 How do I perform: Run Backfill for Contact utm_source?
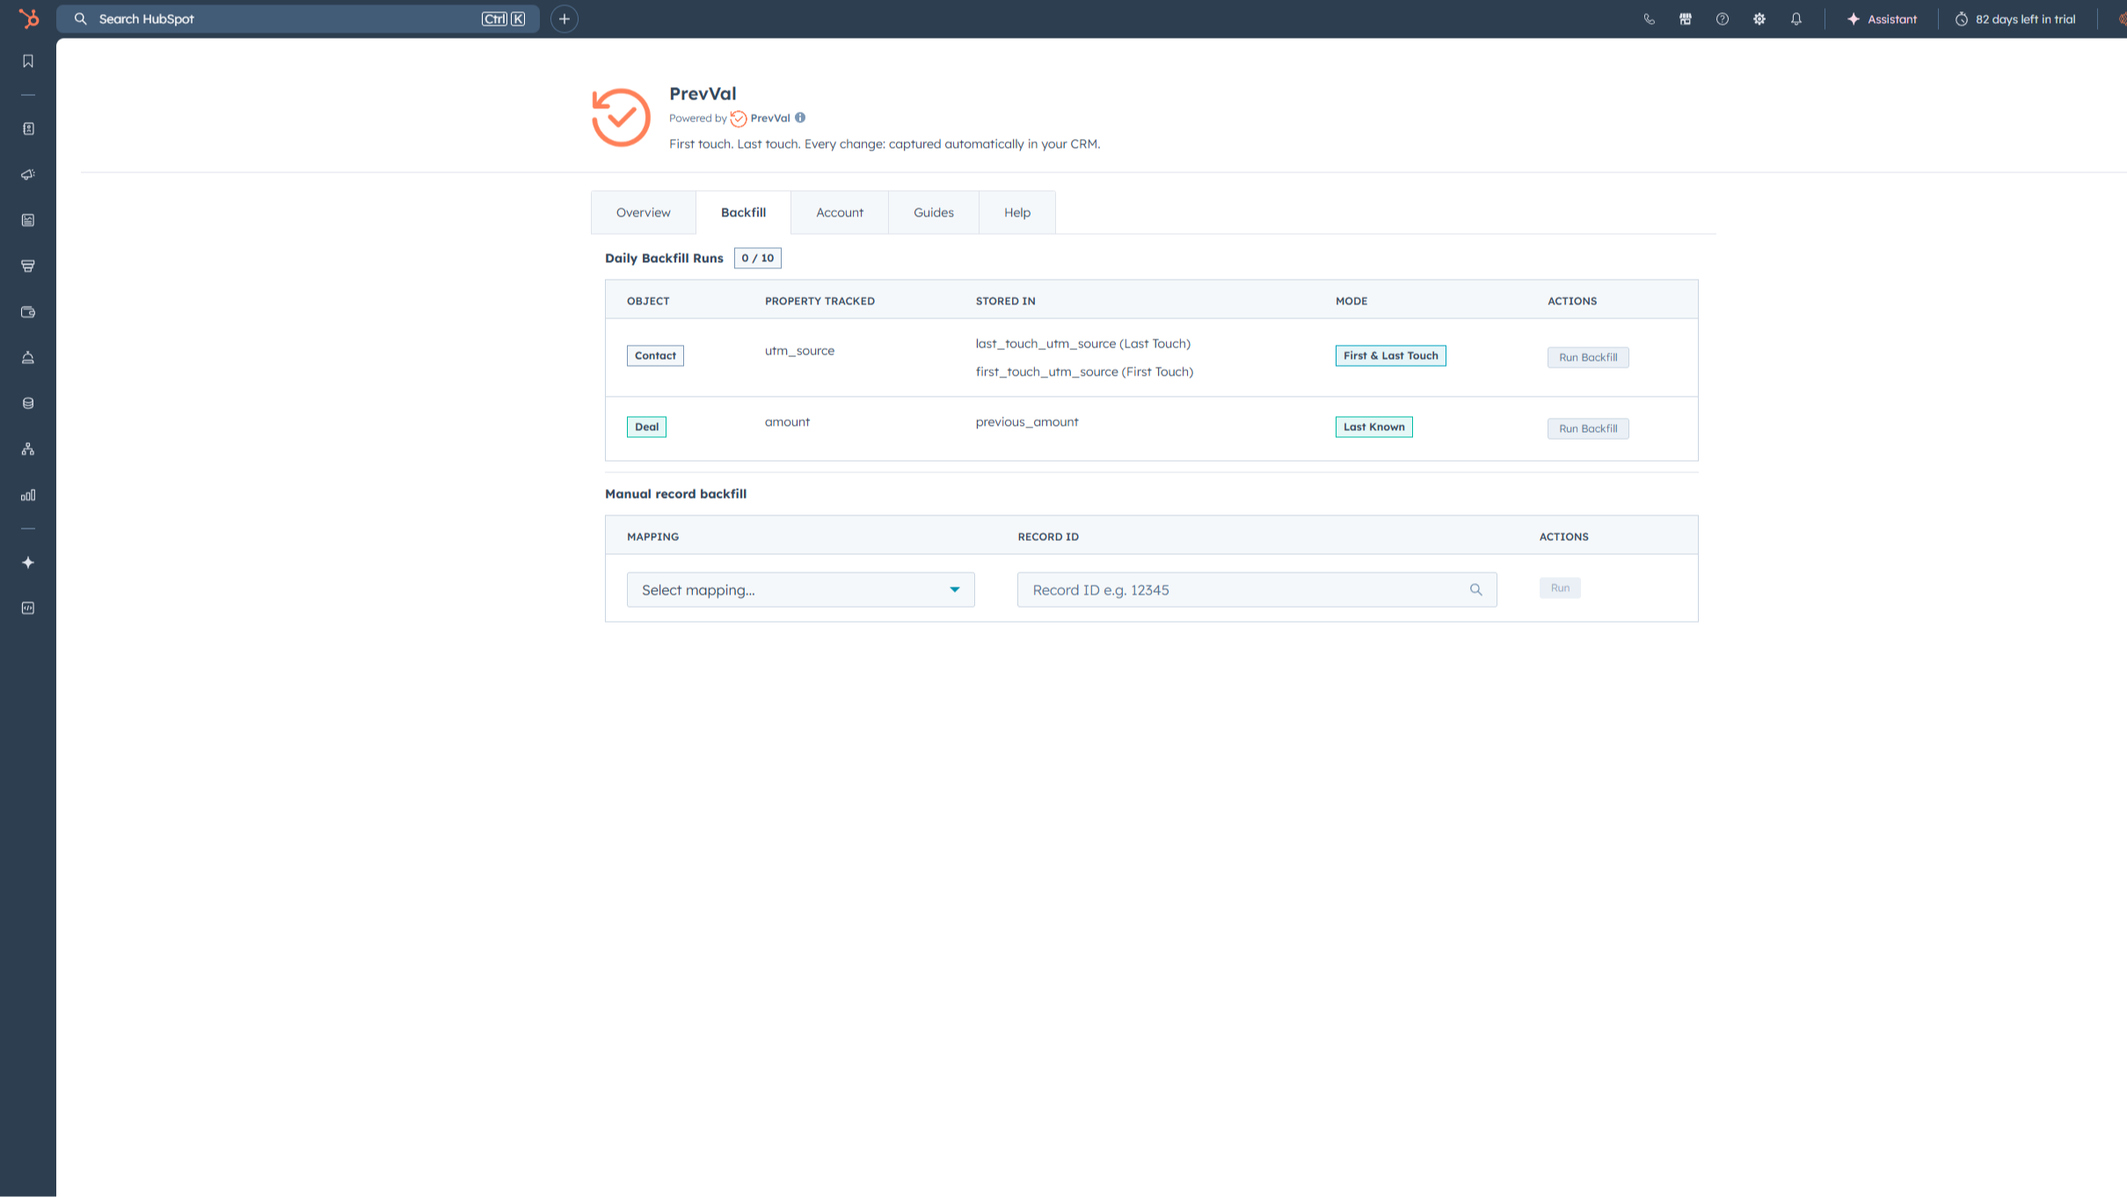click(x=1588, y=357)
